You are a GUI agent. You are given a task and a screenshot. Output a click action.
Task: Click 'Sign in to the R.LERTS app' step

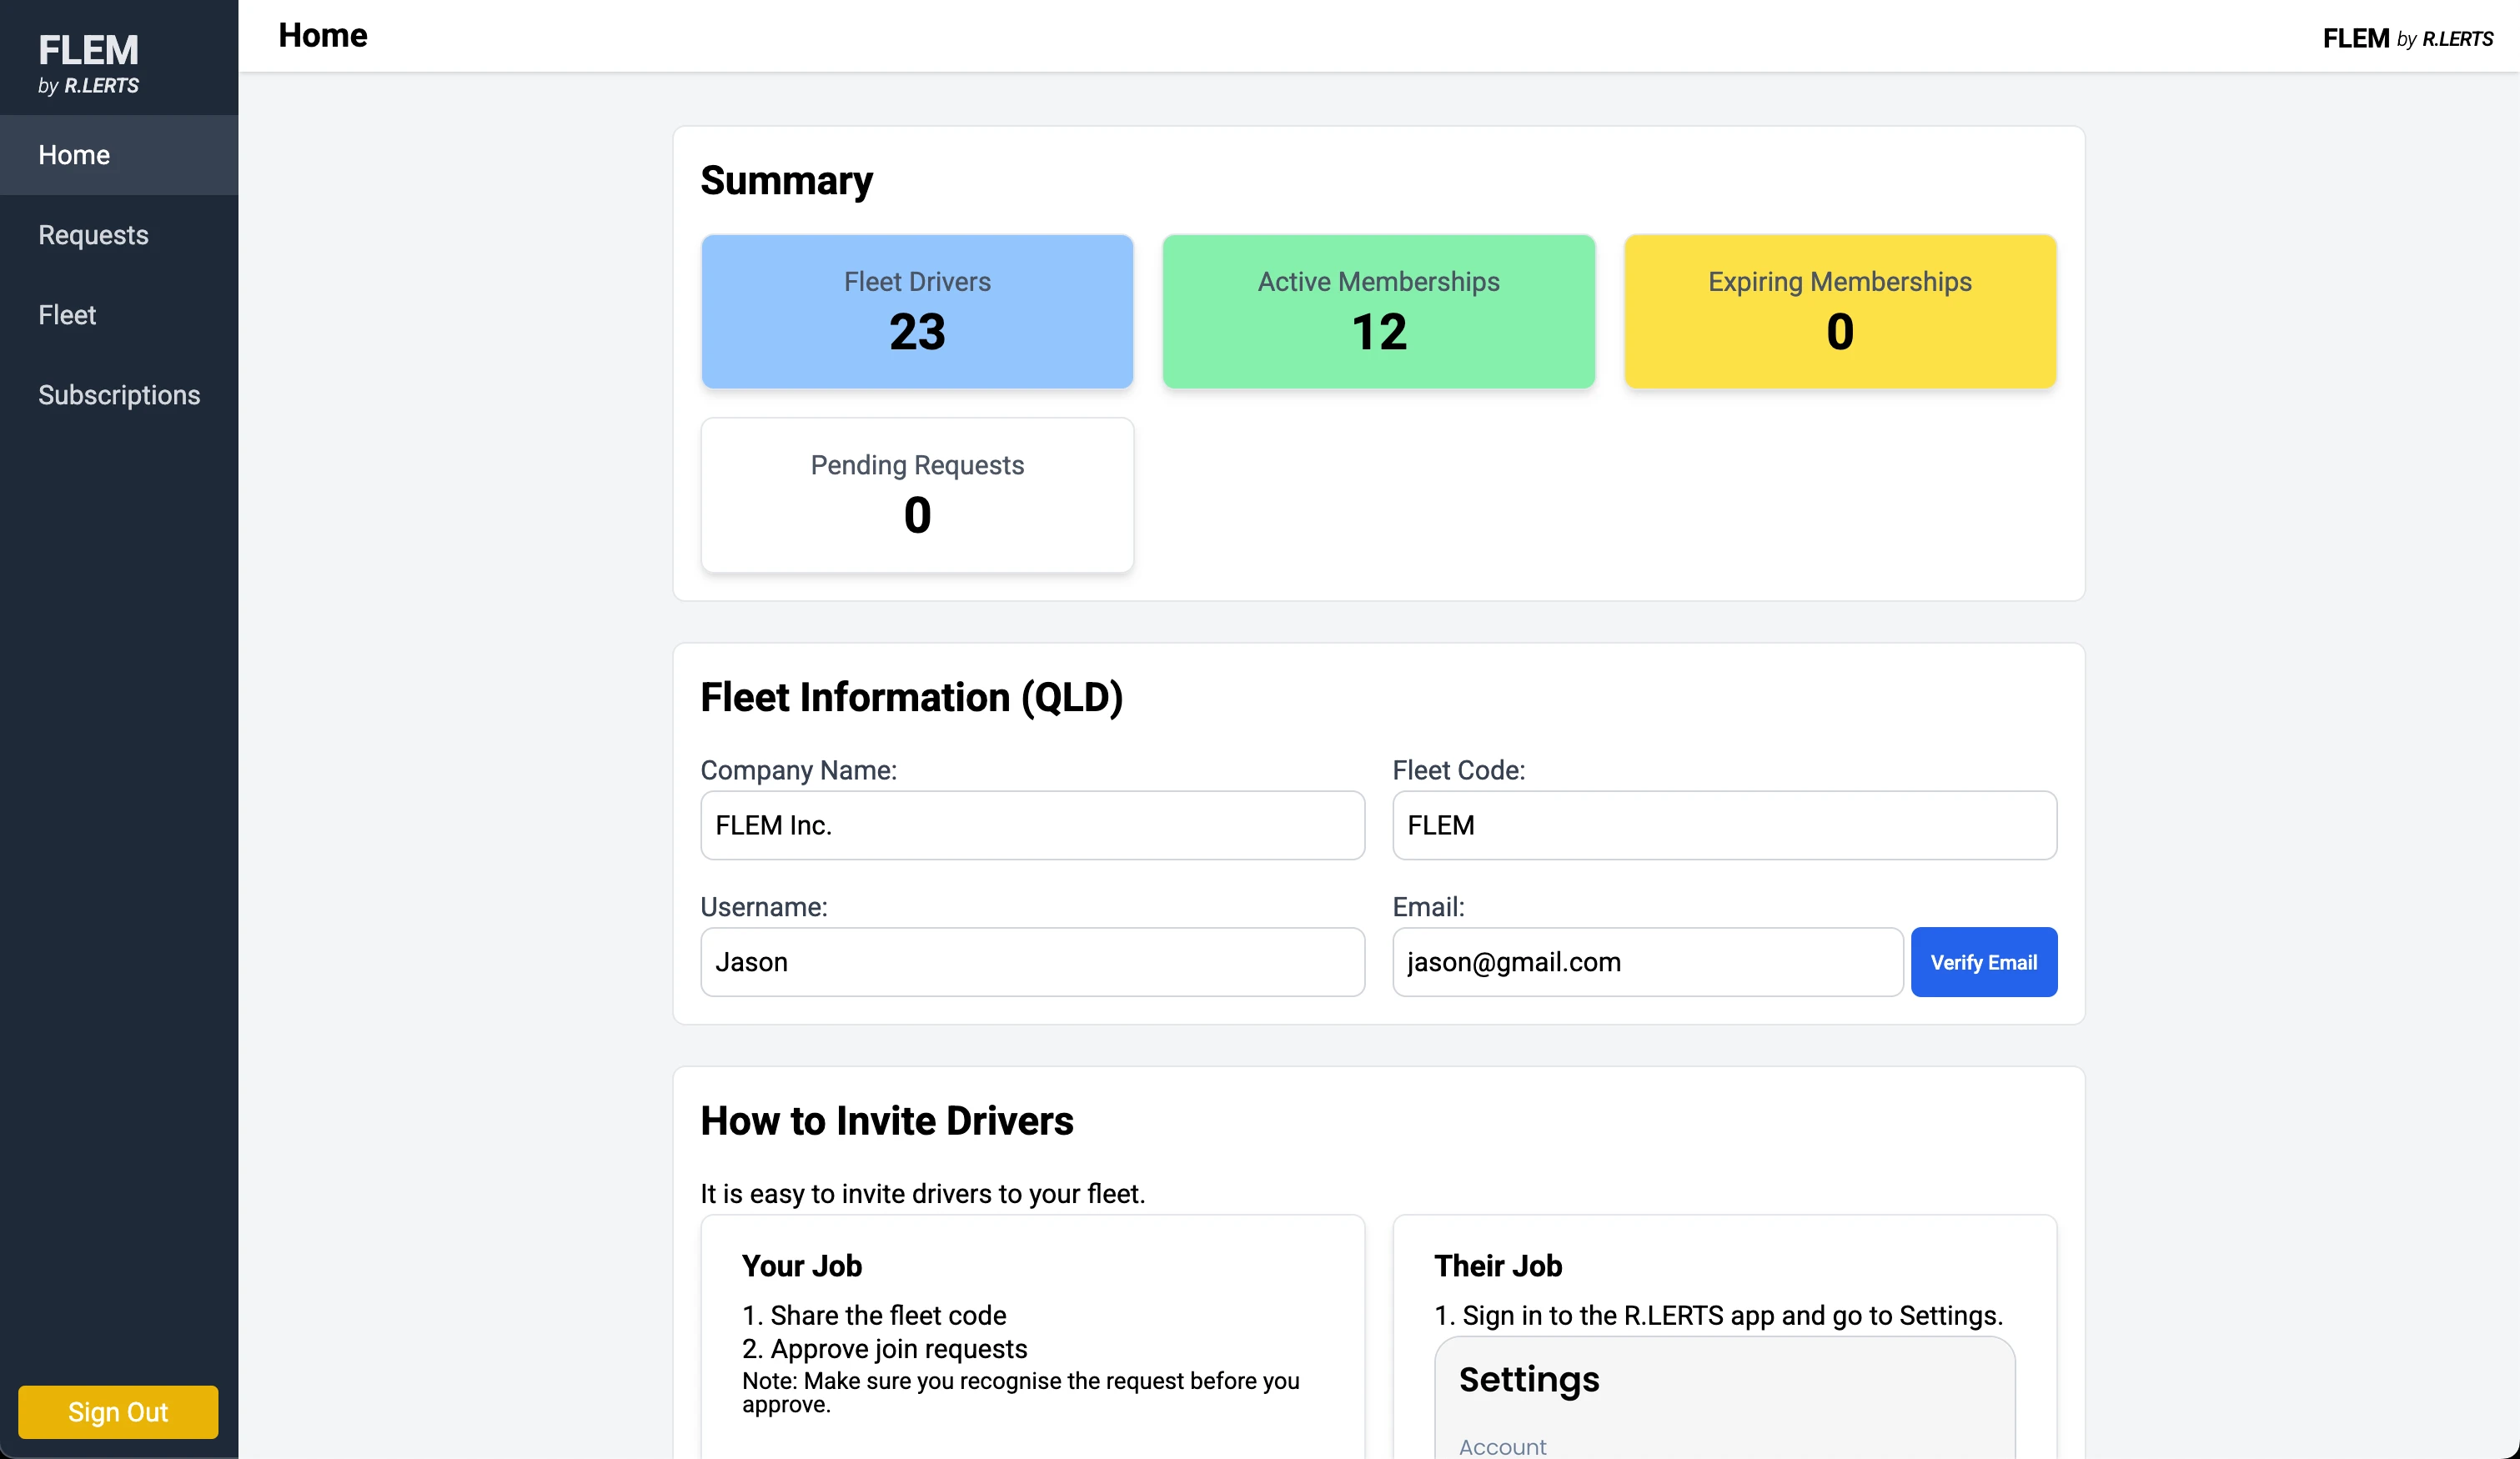(x=1718, y=1315)
